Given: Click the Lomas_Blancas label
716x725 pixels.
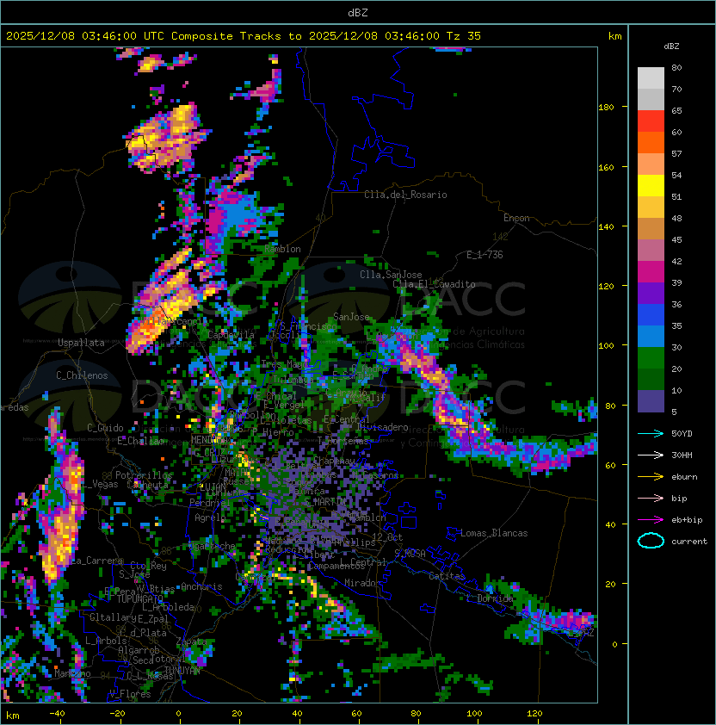Looking at the screenshot, I should [494, 533].
